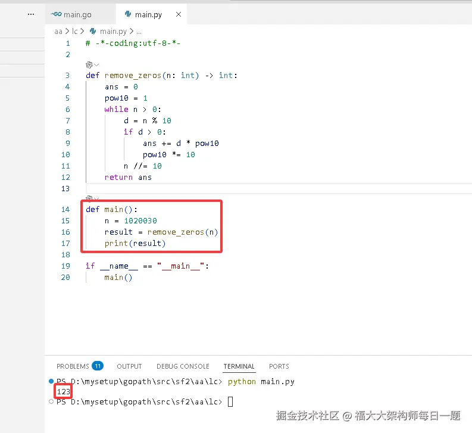Viewport: 472px width, 433px height.
Task: Click 'def remove_zeros' function definition
Action: (161, 75)
